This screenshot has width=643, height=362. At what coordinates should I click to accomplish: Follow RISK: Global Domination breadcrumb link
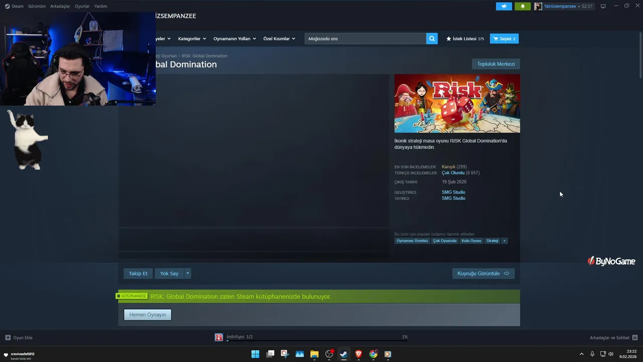click(x=204, y=56)
